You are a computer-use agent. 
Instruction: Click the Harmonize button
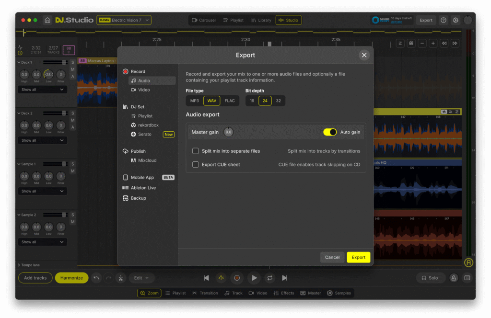[x=72, y=278]
